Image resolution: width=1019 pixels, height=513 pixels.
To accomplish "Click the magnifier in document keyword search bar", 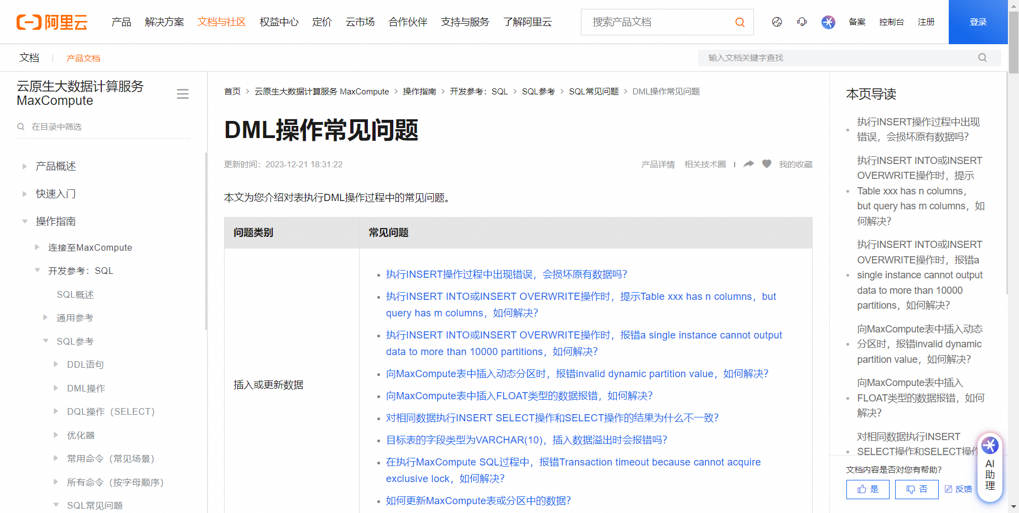I will (x=982, y=57).
